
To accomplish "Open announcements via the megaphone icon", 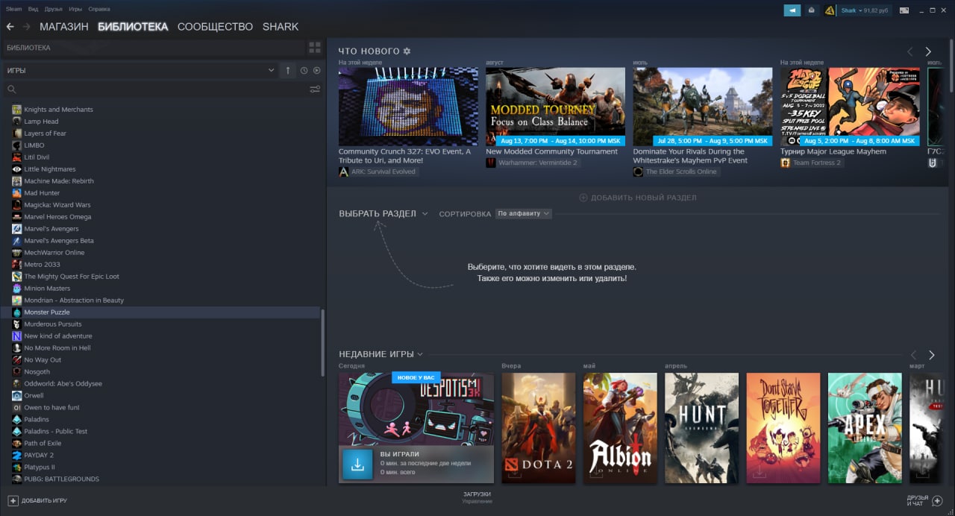I will pos(792,10).
